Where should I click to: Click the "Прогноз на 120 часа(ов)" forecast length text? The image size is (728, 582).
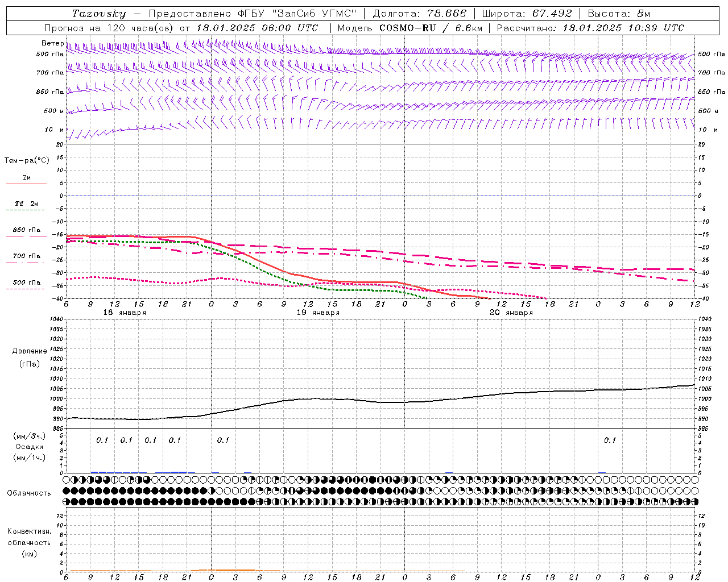point(109,28)
